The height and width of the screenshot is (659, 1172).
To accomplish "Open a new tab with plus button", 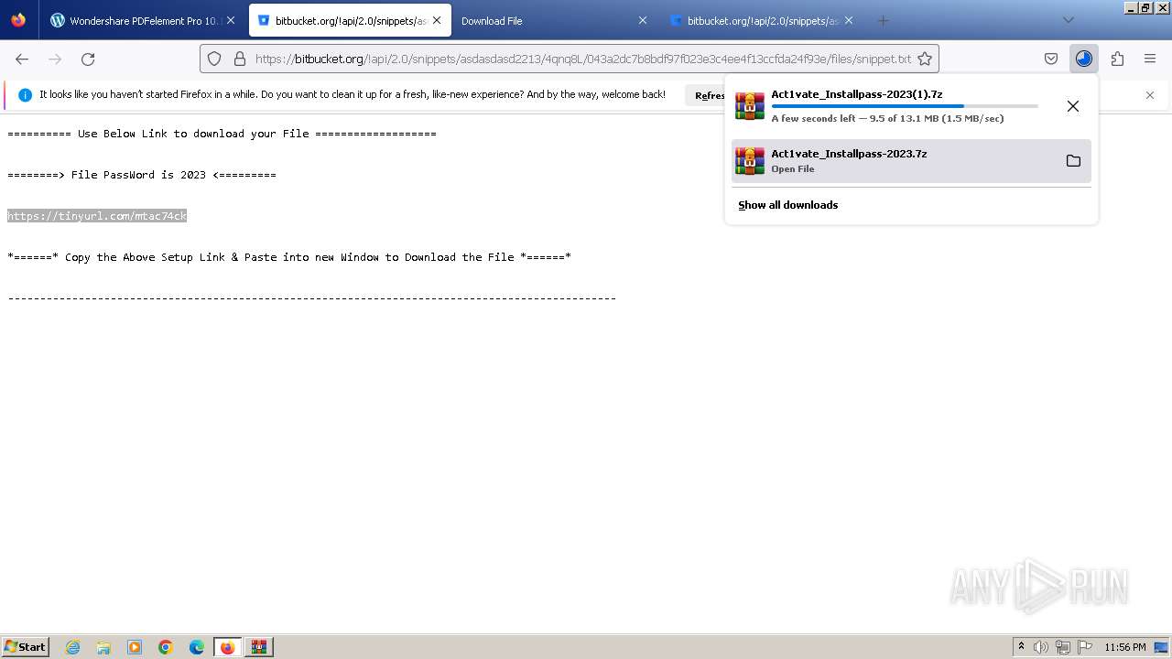I will pyautogui.click(x=883, y=20).
